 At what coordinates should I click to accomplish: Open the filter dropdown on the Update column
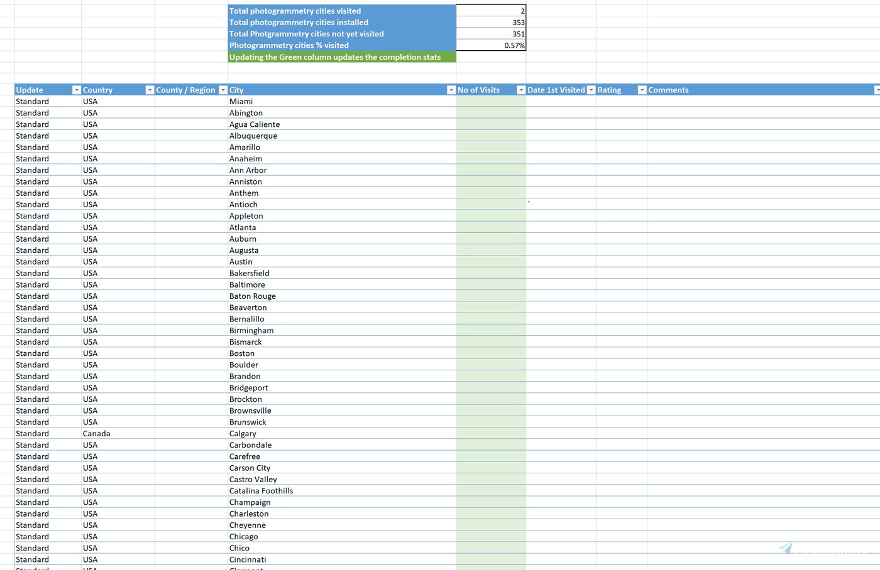pos(76,90)
